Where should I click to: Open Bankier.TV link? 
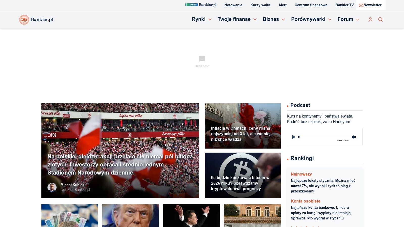(344, 5)
